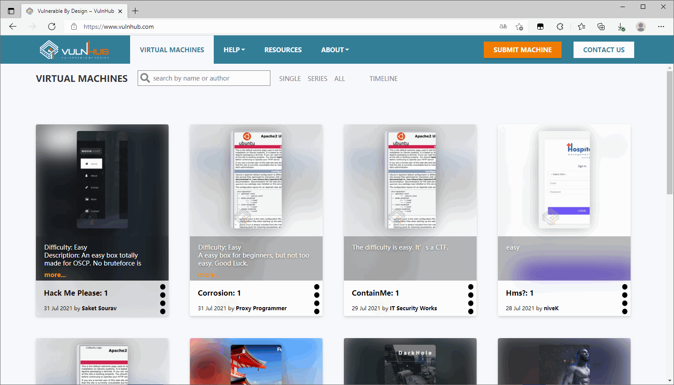Click the search magnifier icon
Screen dimensions: 674x385
click(145, 78)
